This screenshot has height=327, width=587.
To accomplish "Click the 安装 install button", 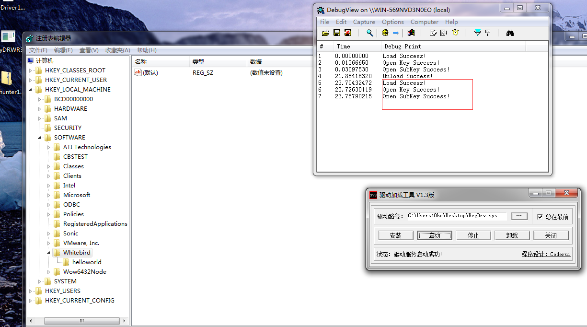I will pos(395,235).
